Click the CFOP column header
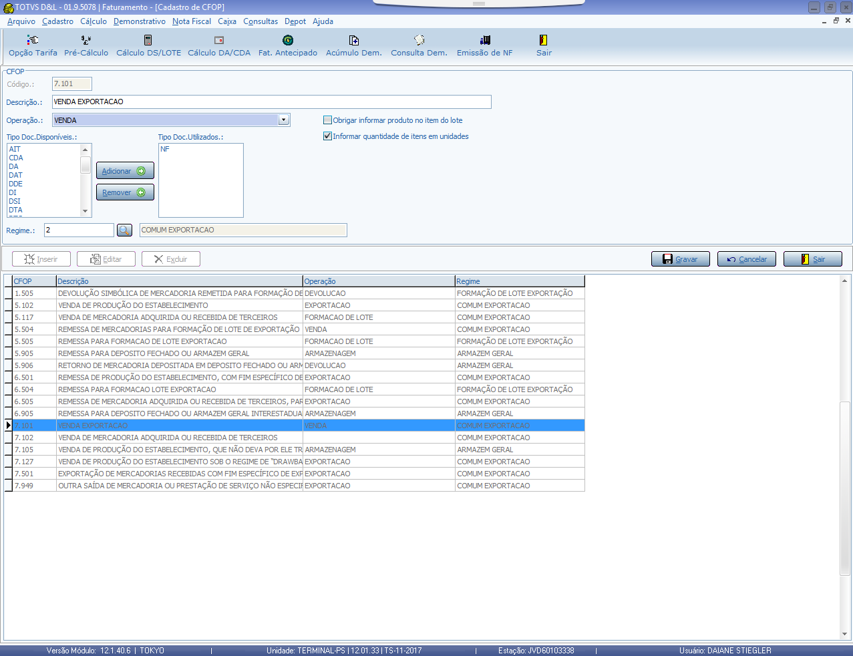The height and width of the screenshot is (656, 853). (34, 281)
